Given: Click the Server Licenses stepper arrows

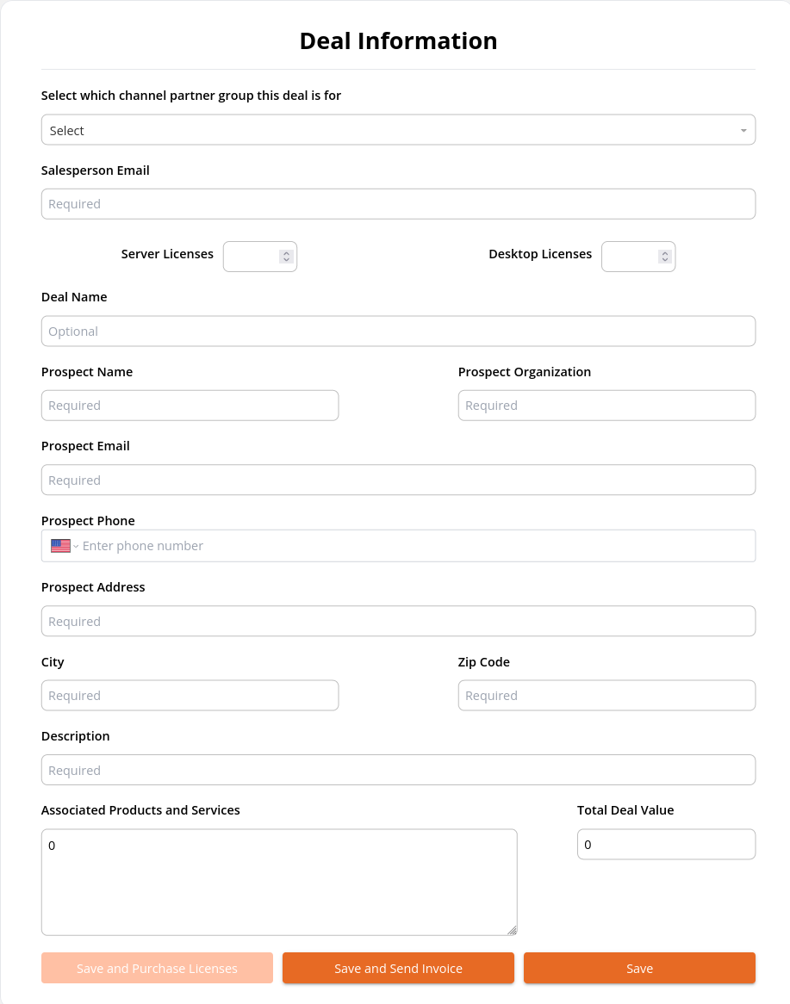Looking at the screenshot, I should point(286,256).
